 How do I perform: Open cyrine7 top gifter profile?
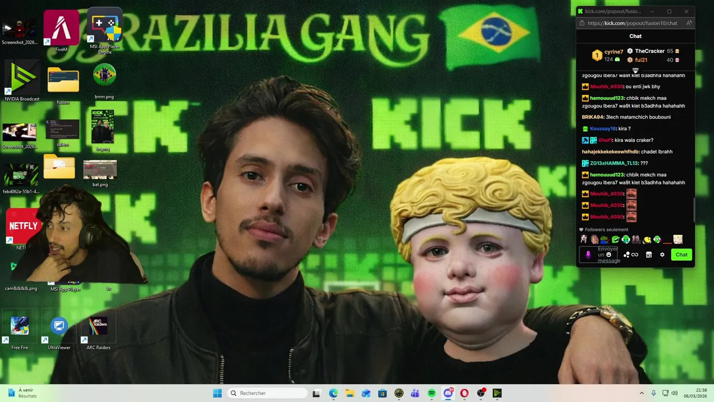pyautogui.click(x=608, y=55)
